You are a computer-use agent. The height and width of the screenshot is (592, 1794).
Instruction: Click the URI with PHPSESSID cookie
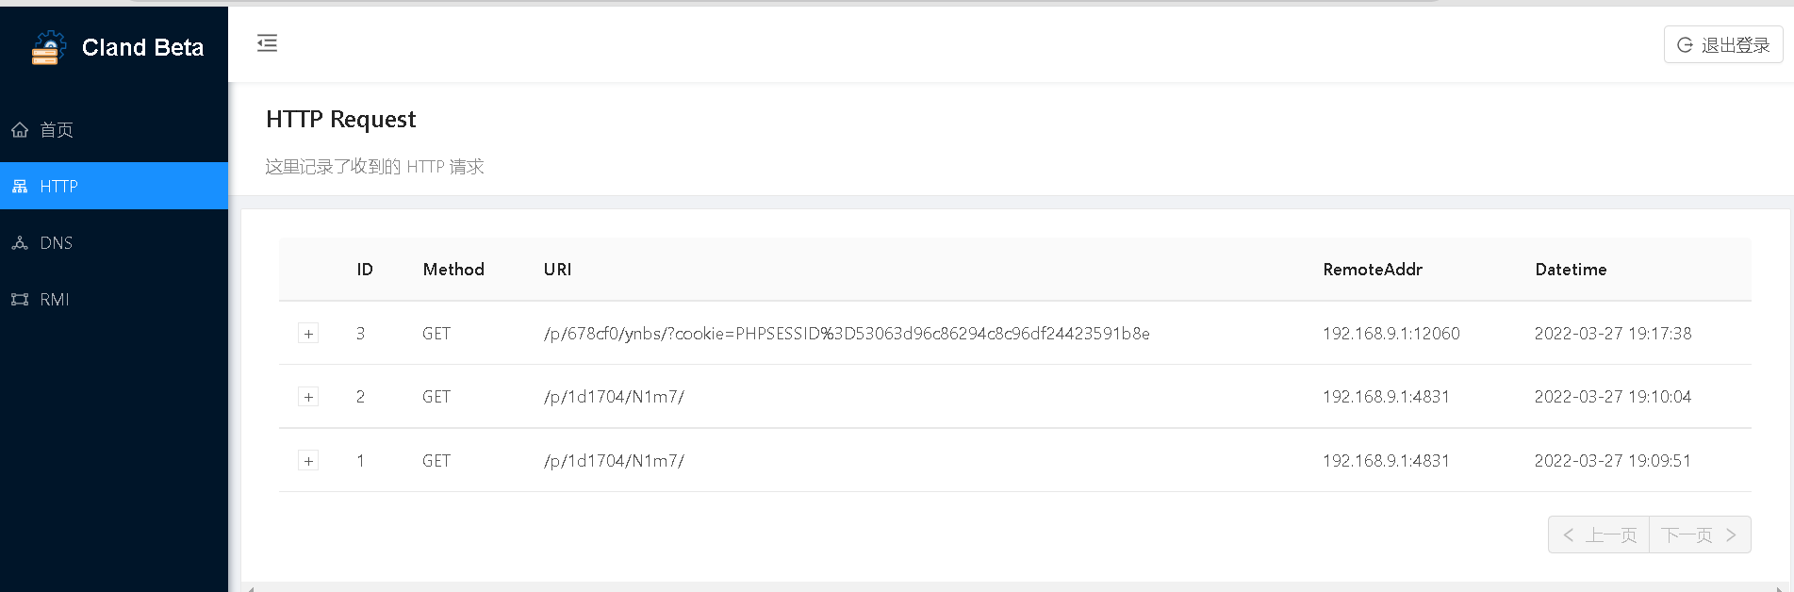[x=847, y=334]
